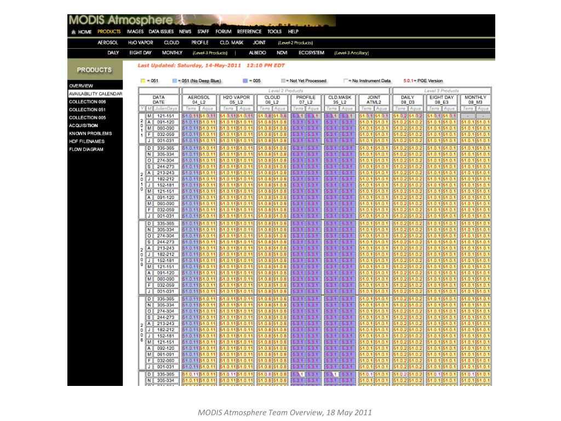Click the gray Not Yet Processed swatch
Image resolution: width=561 pixels, height=421 pixels.
coord(283,81)
